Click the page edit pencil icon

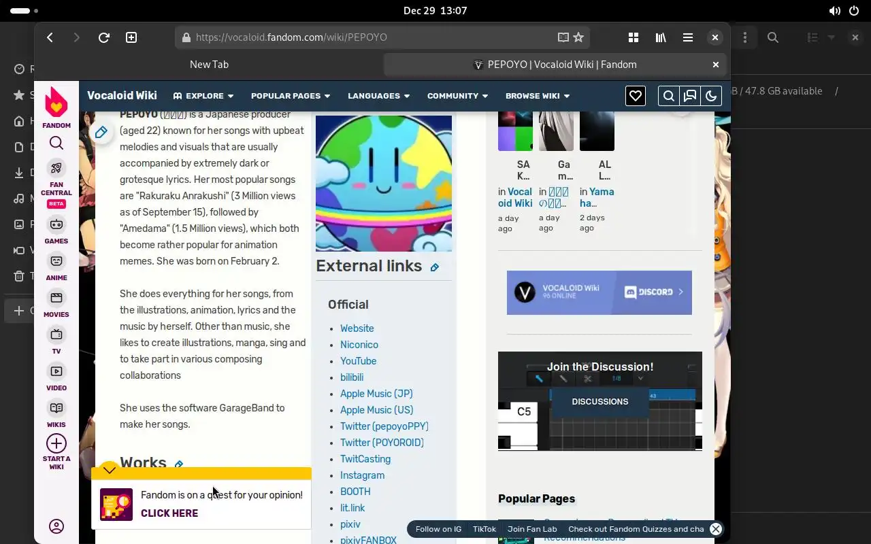[101, 132]
